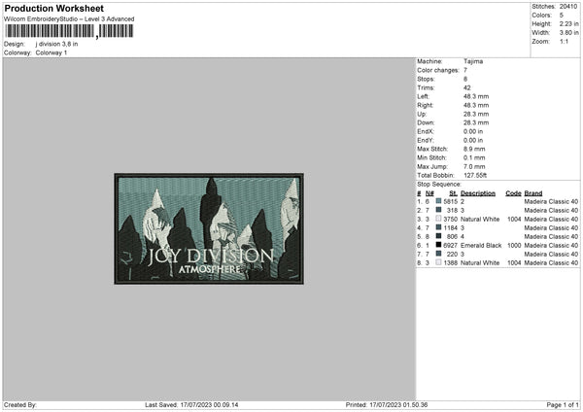Click stitch count 1388 in stop 8
Viewport: 583px width, 412px height.
(x=450, y=263)
